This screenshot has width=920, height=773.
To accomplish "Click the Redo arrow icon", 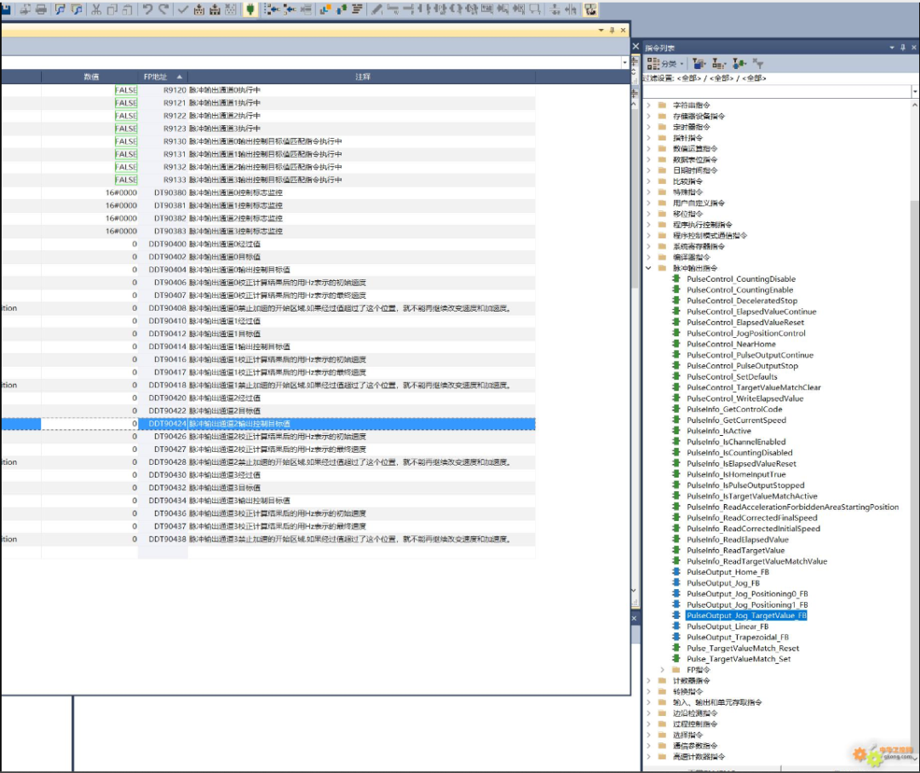I will [x=164, y=9].
